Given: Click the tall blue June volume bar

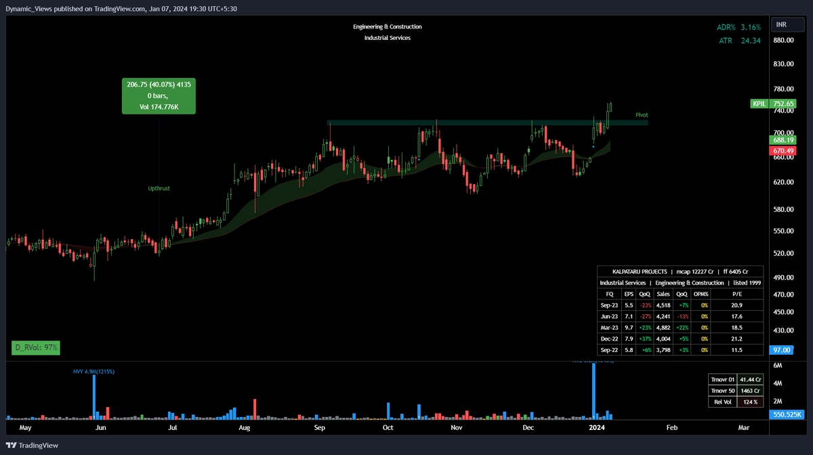Looking at the screenshot, I should coord(93,396).
